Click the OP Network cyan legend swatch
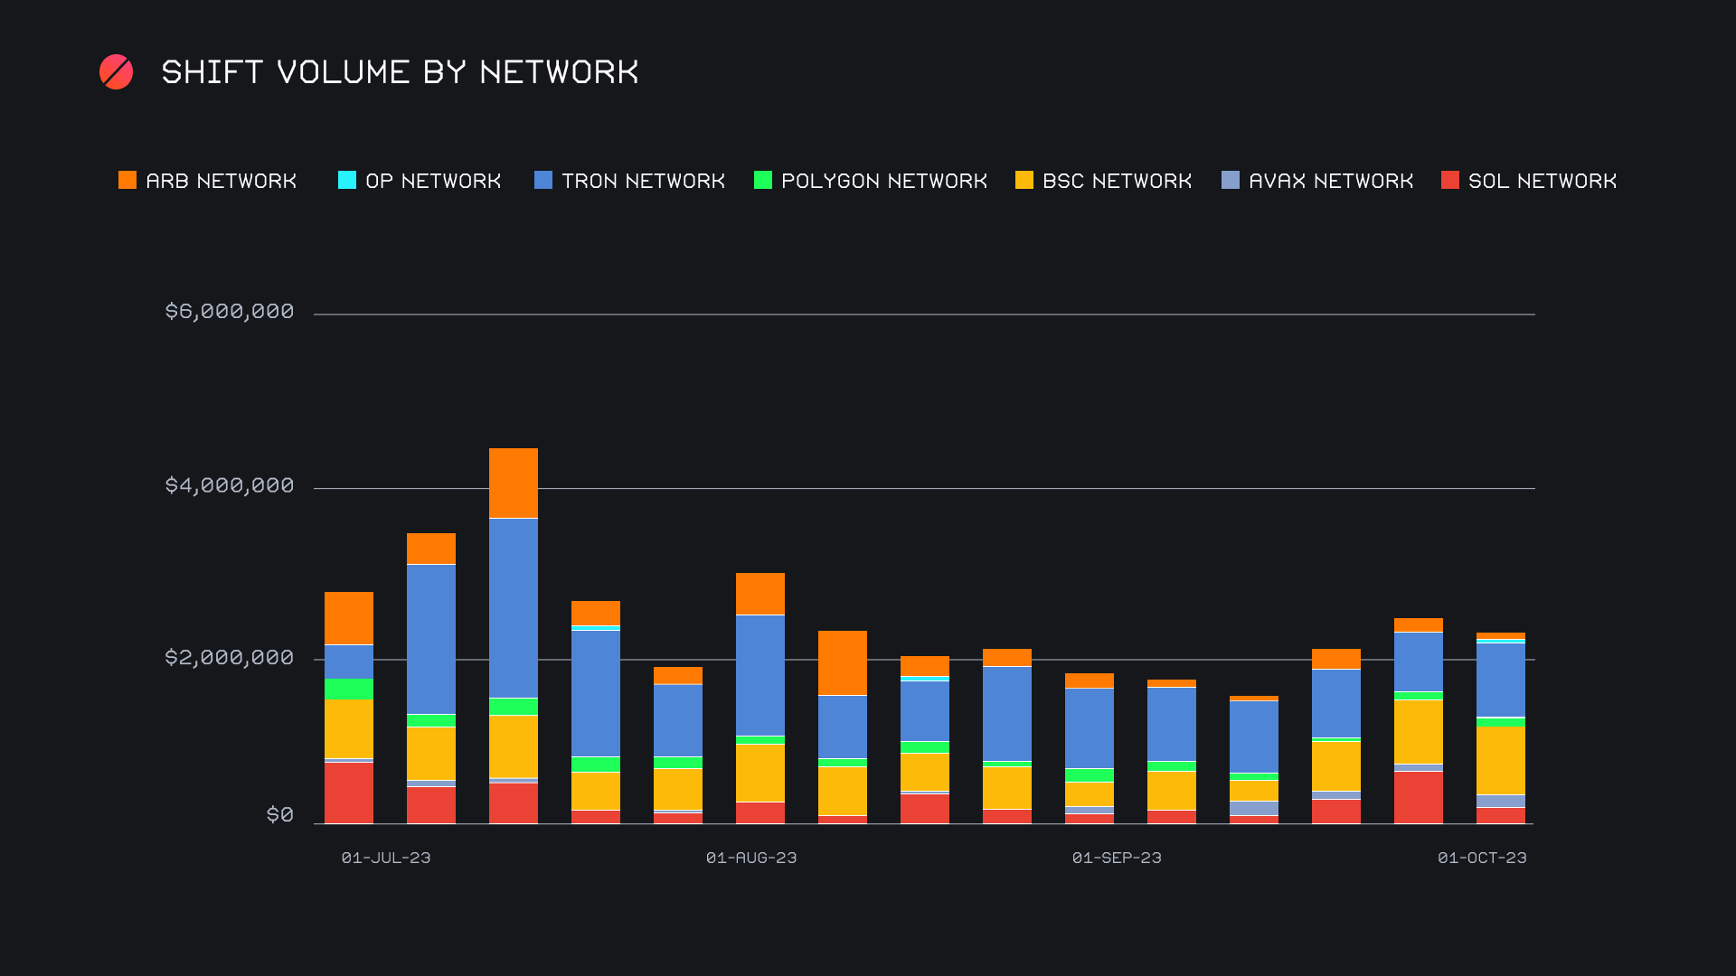The height and width of the screenshot is (976, 1736). click(347, 181)
